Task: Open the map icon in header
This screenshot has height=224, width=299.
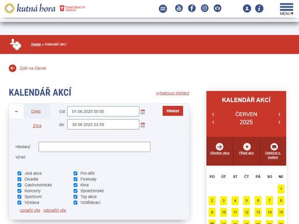Action: (x=163, y=9)
